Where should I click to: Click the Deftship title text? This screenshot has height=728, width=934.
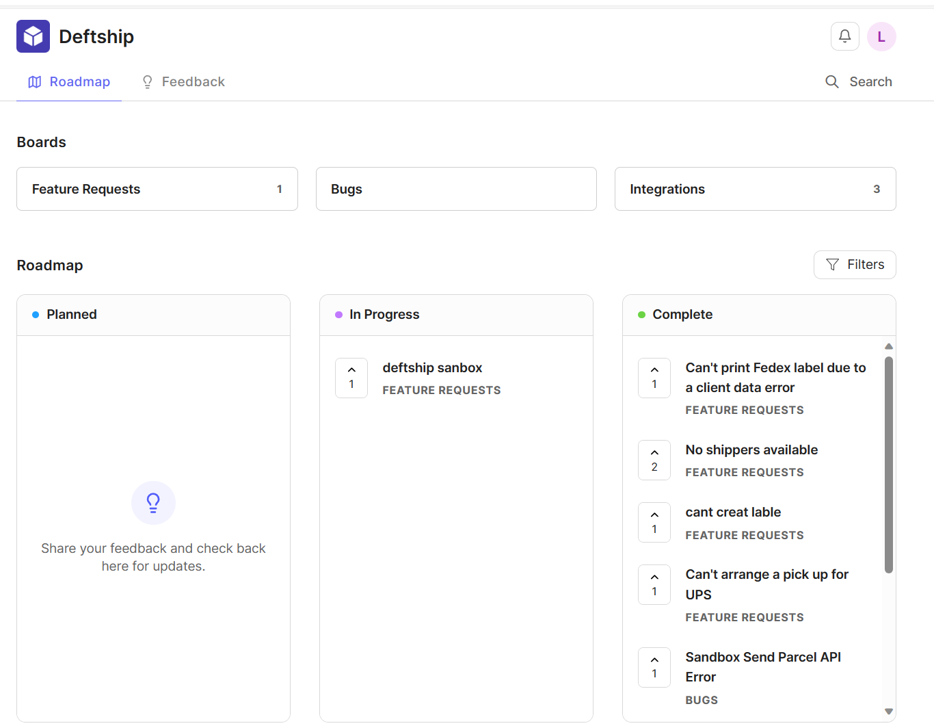click(x=96, y=37)
